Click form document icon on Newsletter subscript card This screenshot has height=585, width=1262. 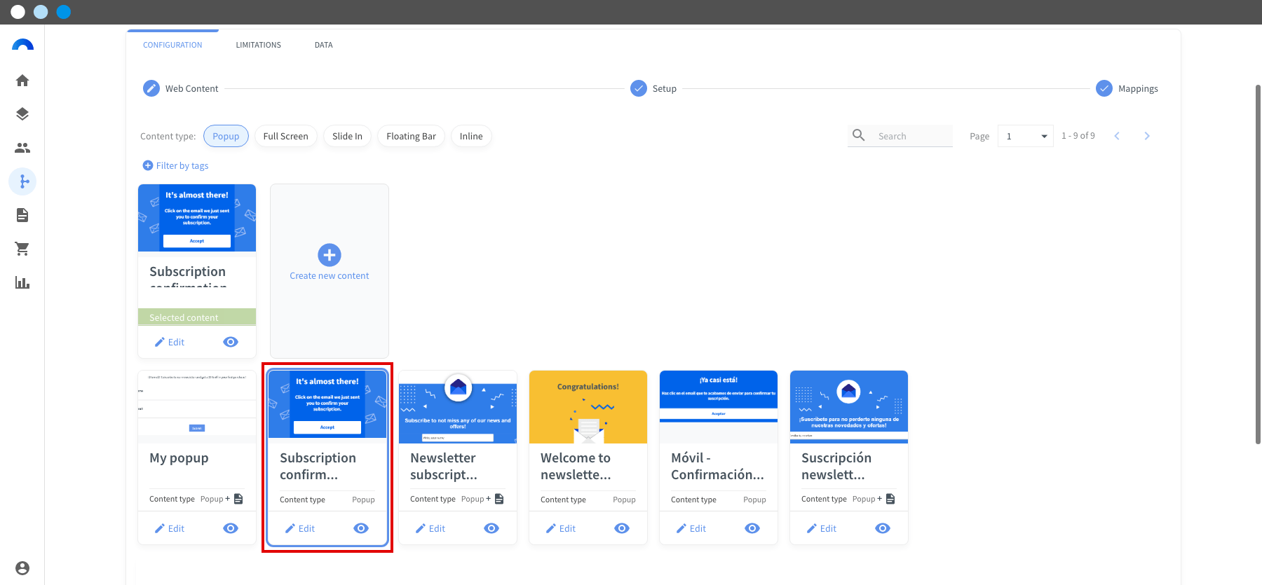499,499
